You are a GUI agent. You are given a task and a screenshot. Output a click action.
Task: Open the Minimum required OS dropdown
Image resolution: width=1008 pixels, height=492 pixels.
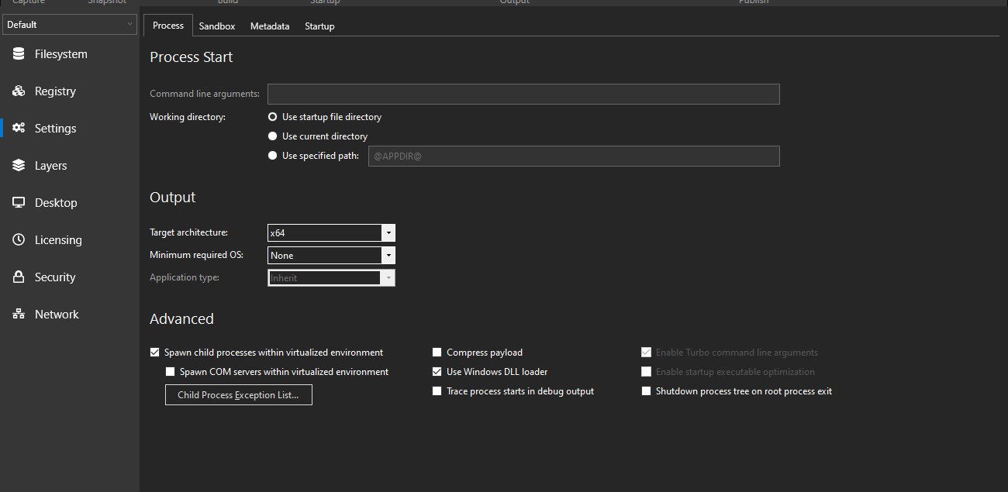(x=388, y=255)
